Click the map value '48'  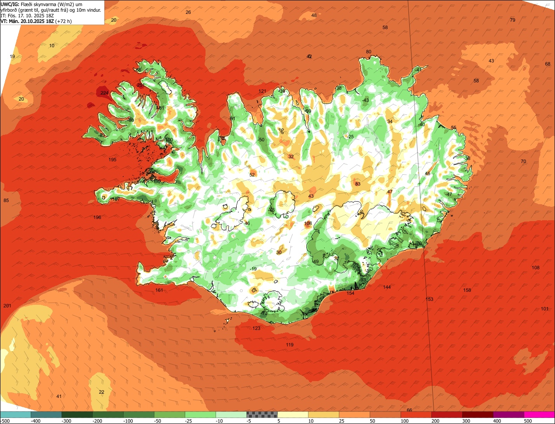pos(314,15)
